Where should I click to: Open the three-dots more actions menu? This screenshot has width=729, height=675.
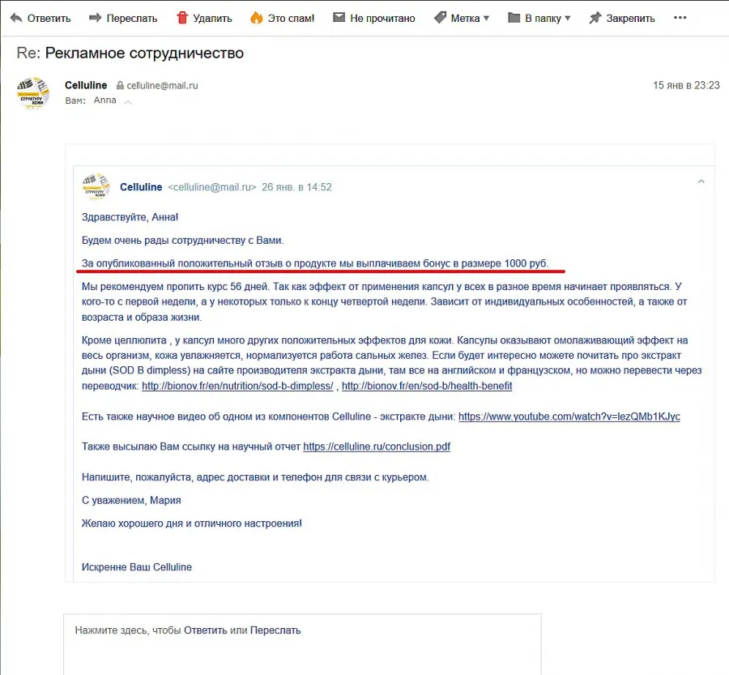[680, 18]
